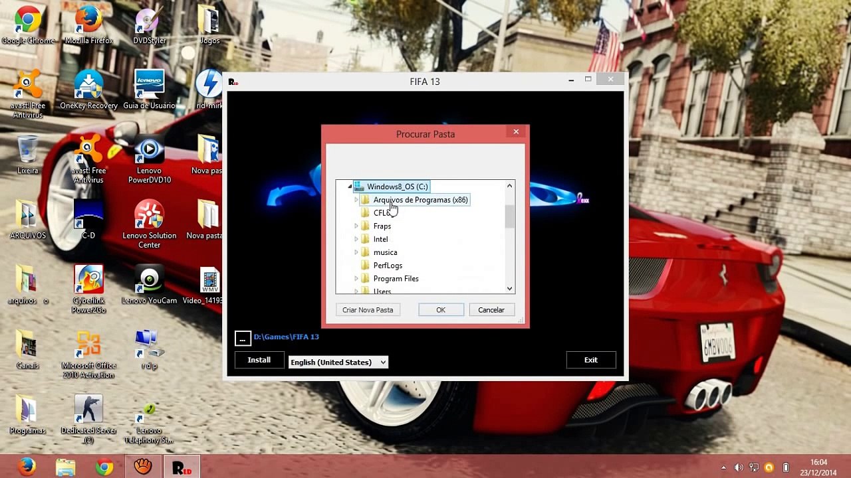Expand the musica folder node

(356, 252)
